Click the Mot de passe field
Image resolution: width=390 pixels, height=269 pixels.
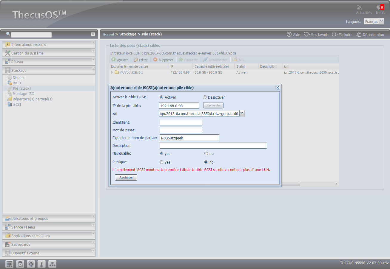point(181,130)
